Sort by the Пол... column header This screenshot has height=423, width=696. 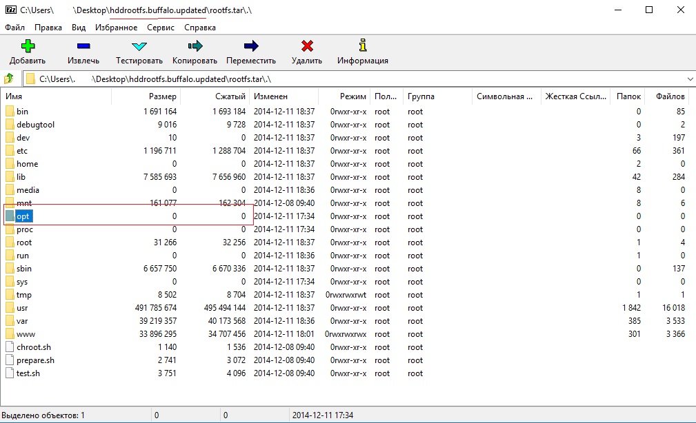(386, 96)
